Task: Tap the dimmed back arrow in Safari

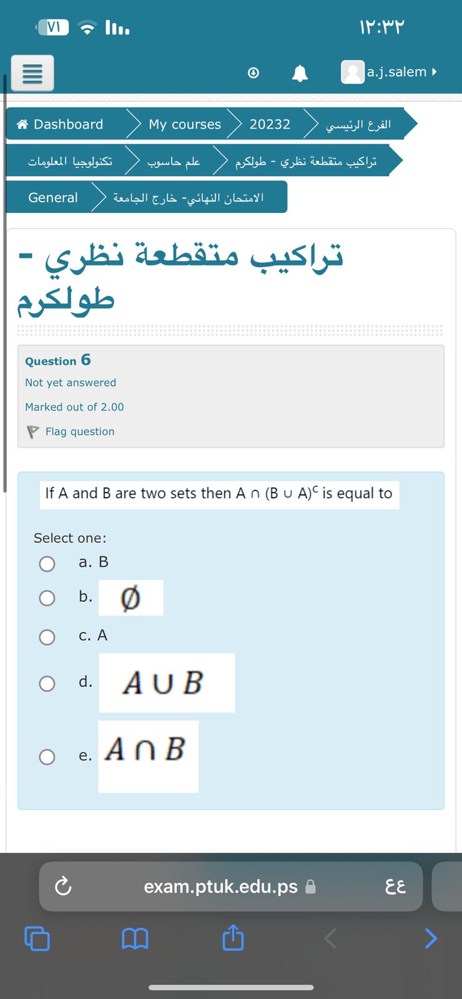Action: click(330, 938)
